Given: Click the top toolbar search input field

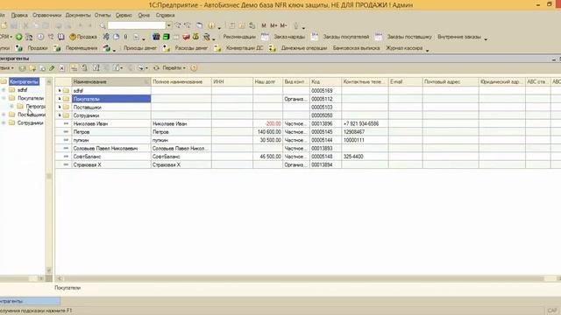Looking at the screenshot, I should (137, 25).
